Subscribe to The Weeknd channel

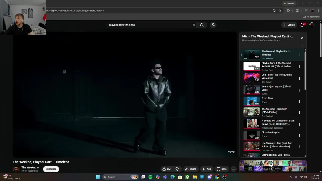point(51,169)
